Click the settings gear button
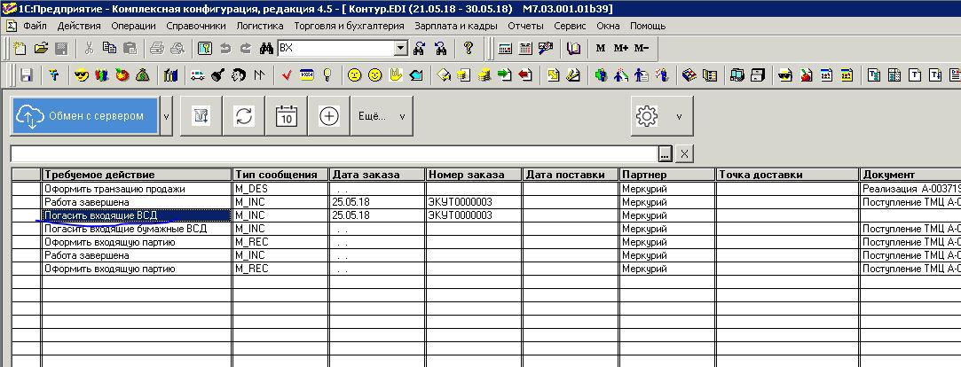The height and width of the screenshot is (367, 961). tap(647, 116)
